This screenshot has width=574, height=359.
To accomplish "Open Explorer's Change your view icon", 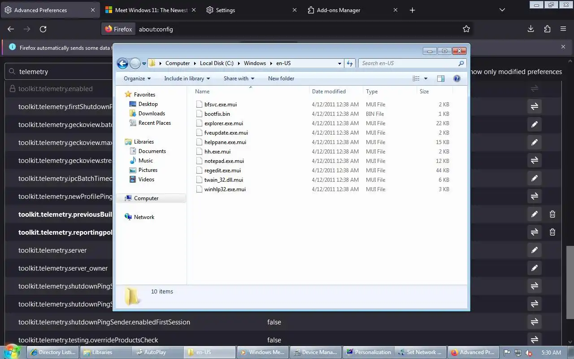I will pos(416,79).
